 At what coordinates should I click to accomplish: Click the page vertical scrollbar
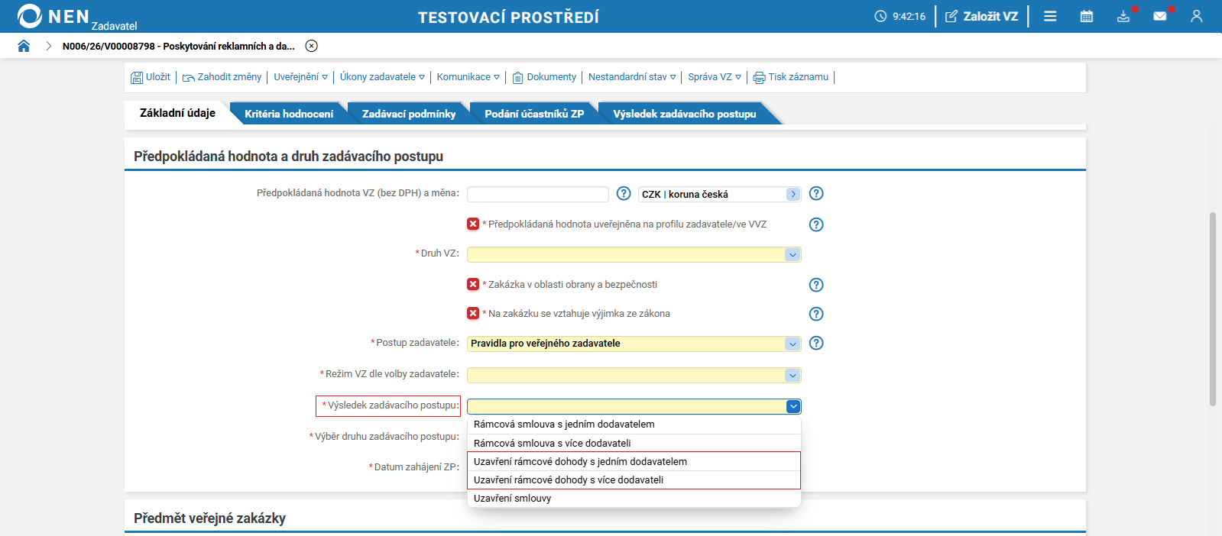coord(1212,309)
